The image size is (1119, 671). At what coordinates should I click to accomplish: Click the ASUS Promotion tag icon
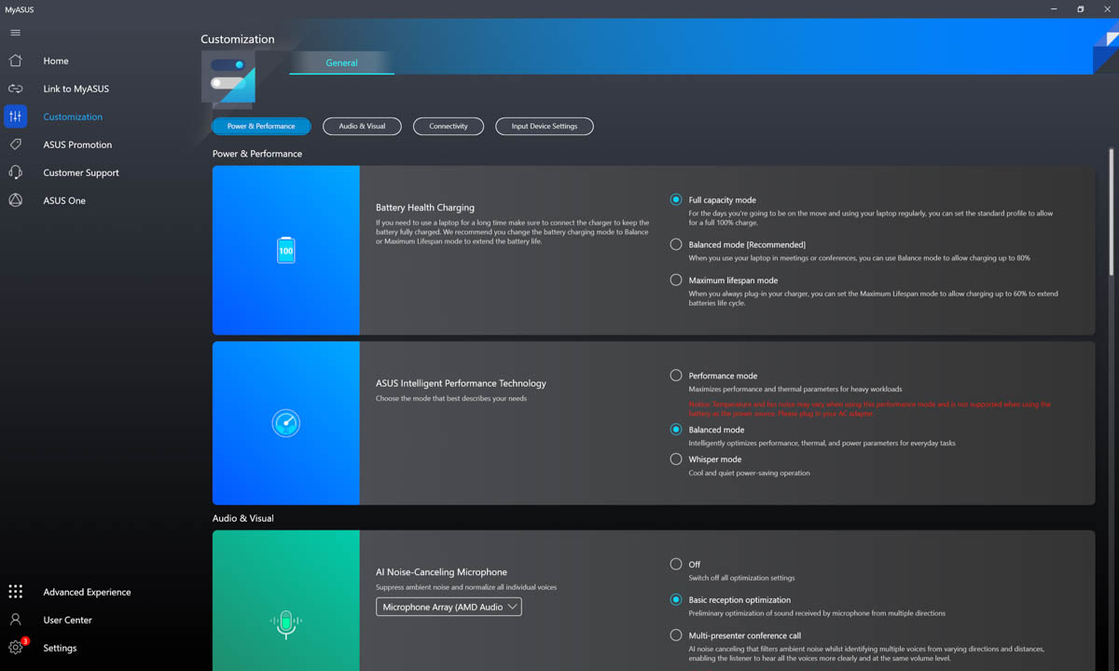(15, 144)
